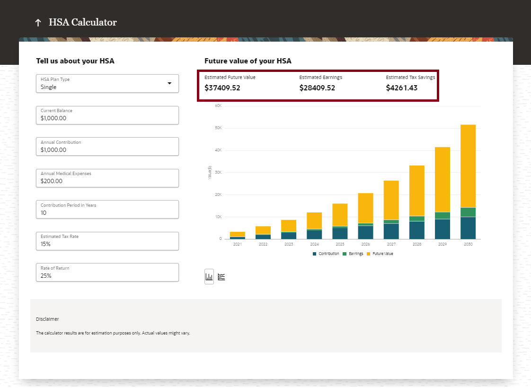Click the 2030 bar's green Earnings segment
Screen dimensions: 531x388
coord(468,212)
